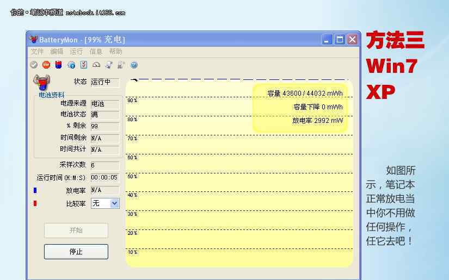Click the bell notification toolbar icon
449x280 pixels.
[109, 65]
